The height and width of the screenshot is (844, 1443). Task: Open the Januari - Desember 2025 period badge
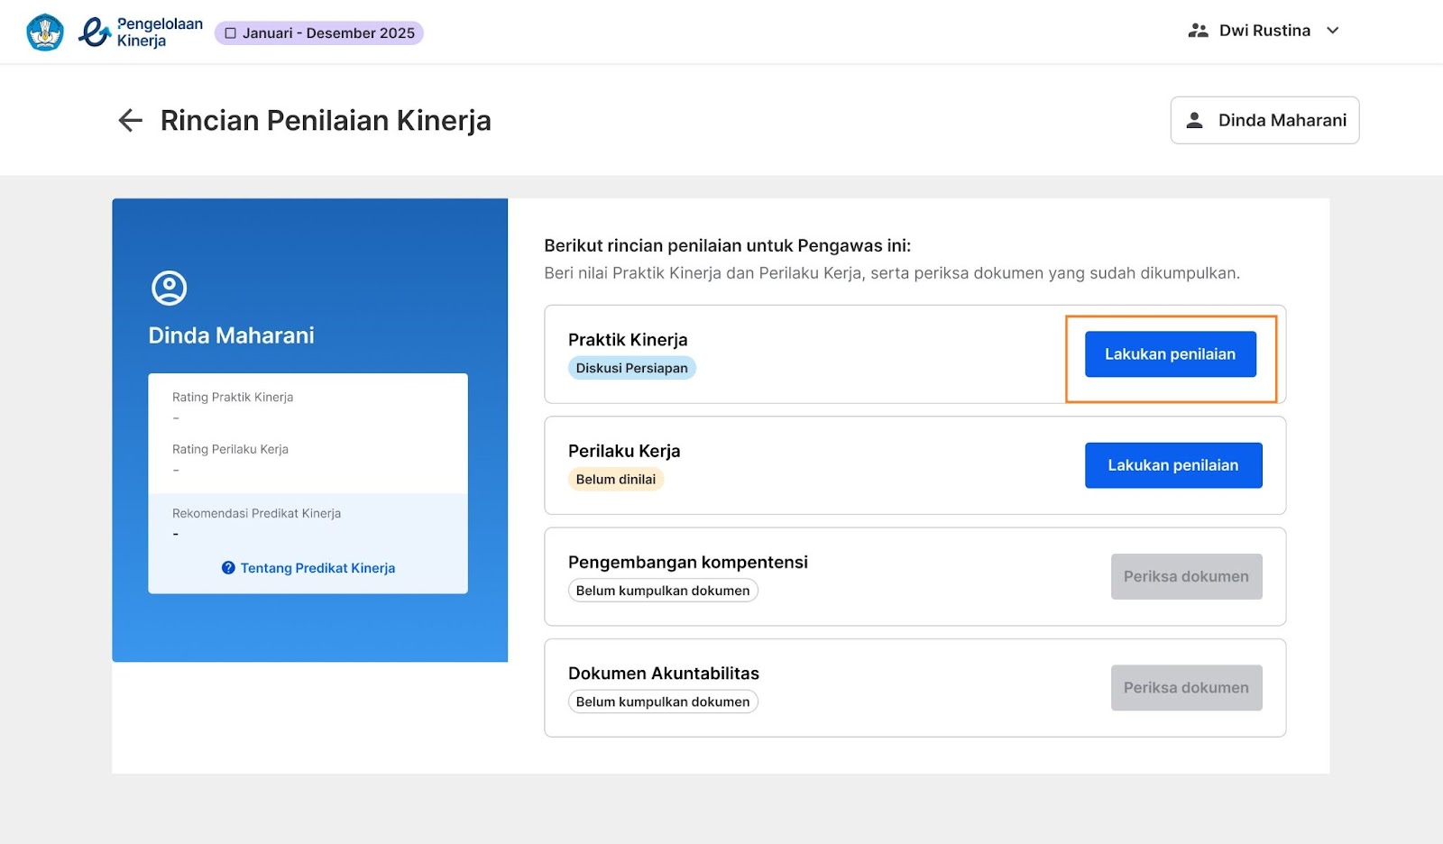pos(319,33)
